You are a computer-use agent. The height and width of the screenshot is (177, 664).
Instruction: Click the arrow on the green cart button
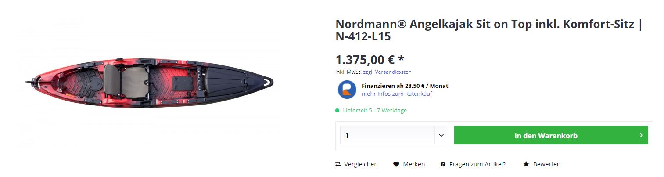(641, 135)
